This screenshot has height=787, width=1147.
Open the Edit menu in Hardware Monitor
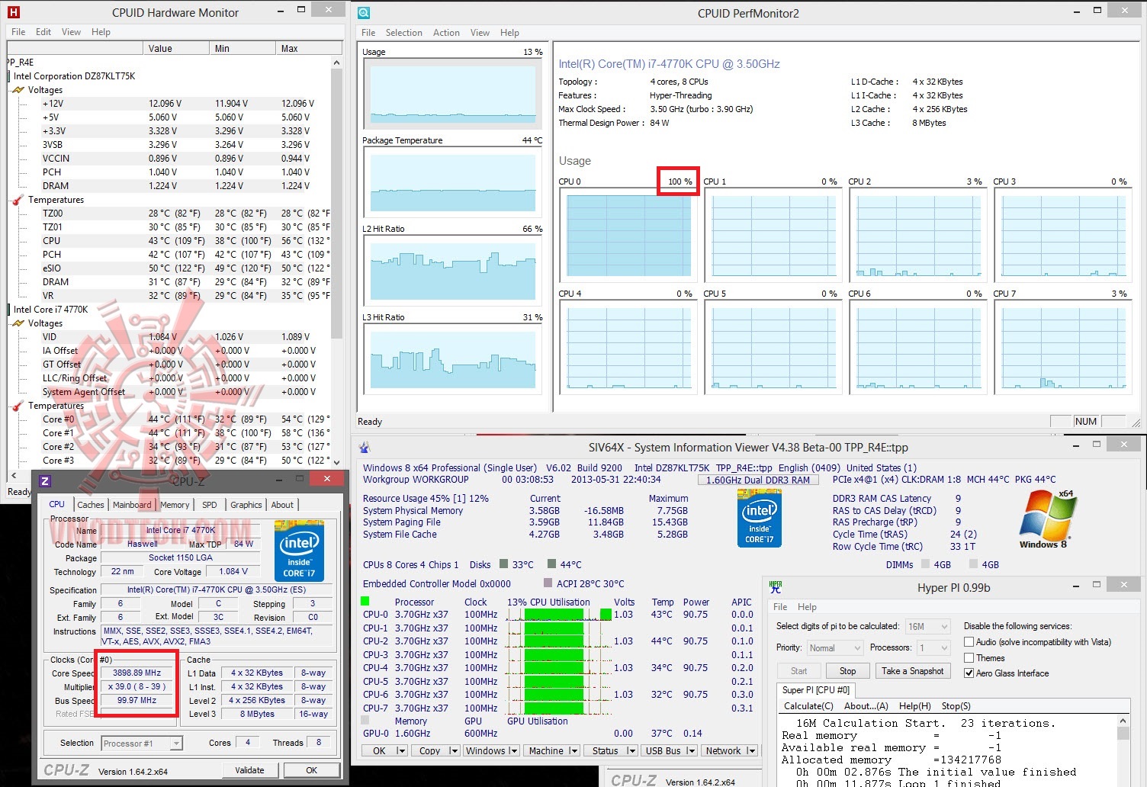pos(43,32)
